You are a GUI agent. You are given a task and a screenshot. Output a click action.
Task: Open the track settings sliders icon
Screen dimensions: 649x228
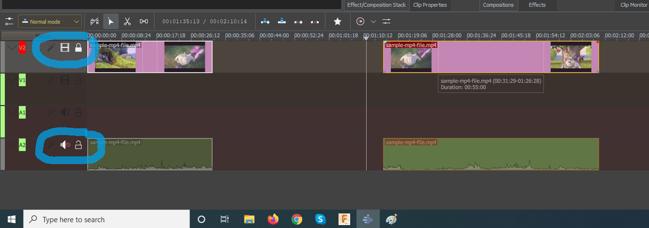coord(9,21)
